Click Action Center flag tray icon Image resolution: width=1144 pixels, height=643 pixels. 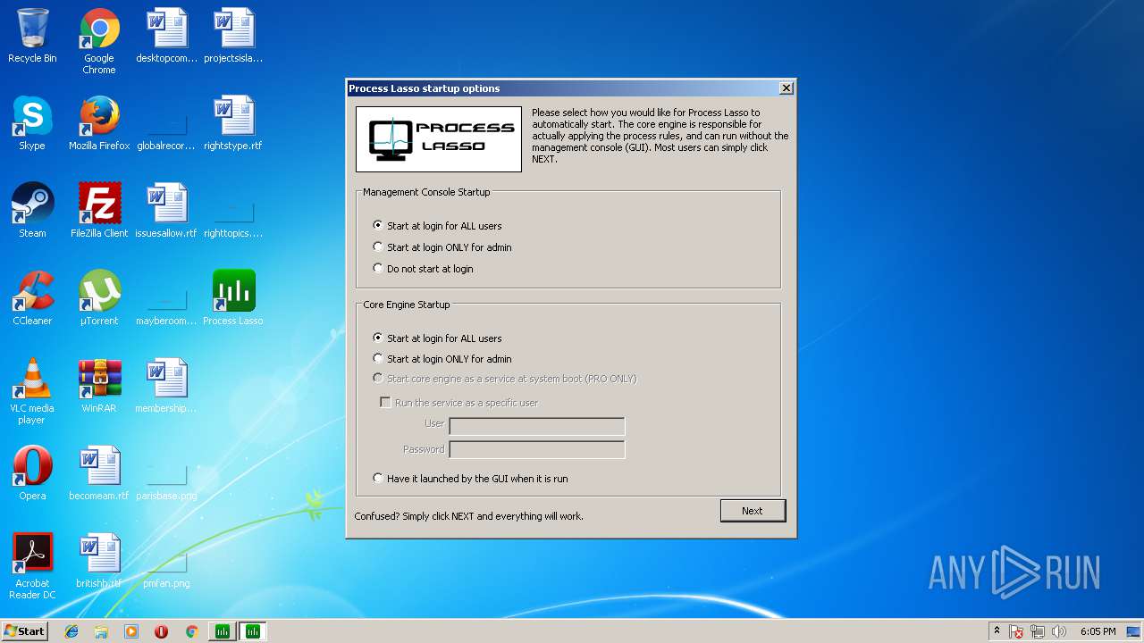(x=1016, y=631)
